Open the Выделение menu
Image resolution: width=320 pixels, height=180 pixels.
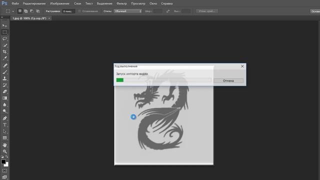point(104,3)
